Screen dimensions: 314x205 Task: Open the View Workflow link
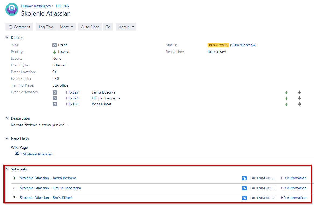tap(243, 45)
